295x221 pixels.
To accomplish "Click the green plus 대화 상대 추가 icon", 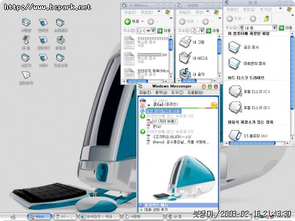I will [141, 210].
